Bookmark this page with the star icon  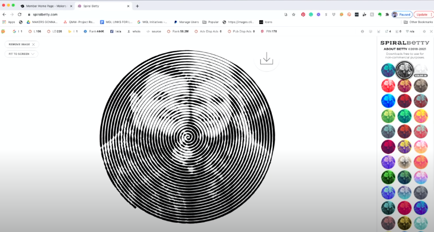point(294,14)
